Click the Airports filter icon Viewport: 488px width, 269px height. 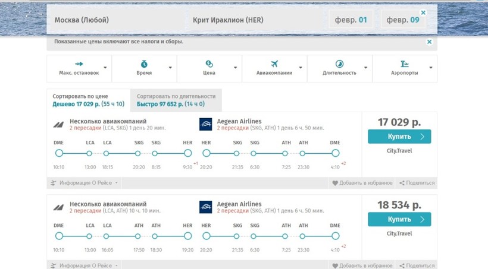pos(405,64)
